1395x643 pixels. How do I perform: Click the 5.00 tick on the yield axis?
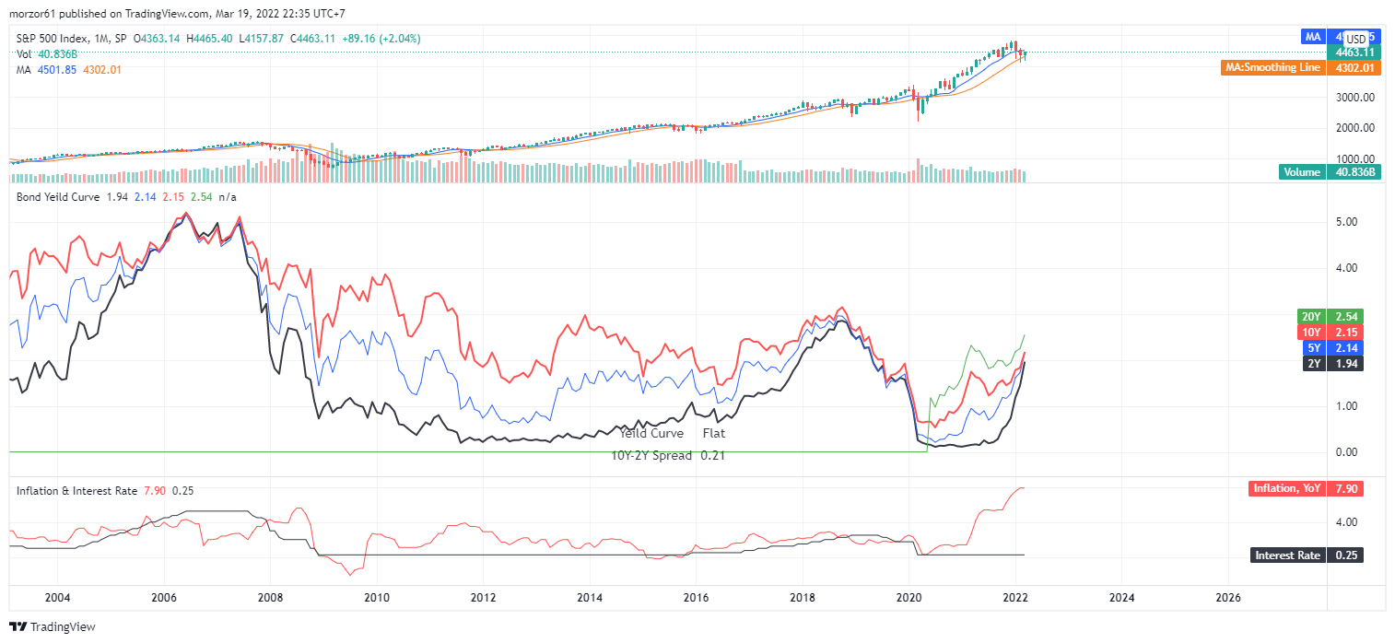pos(1346,222)
